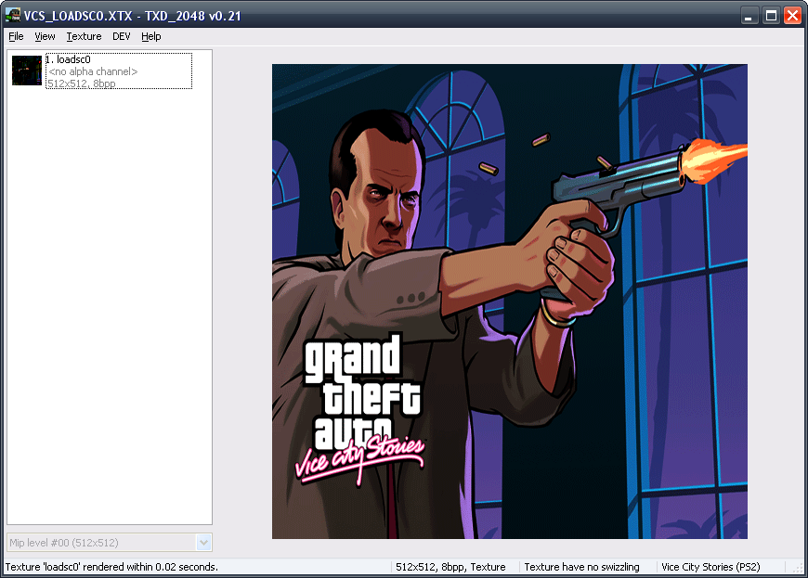Open the File menu
Viewport: 808px width, 578px height.
[x=16, y=36]
